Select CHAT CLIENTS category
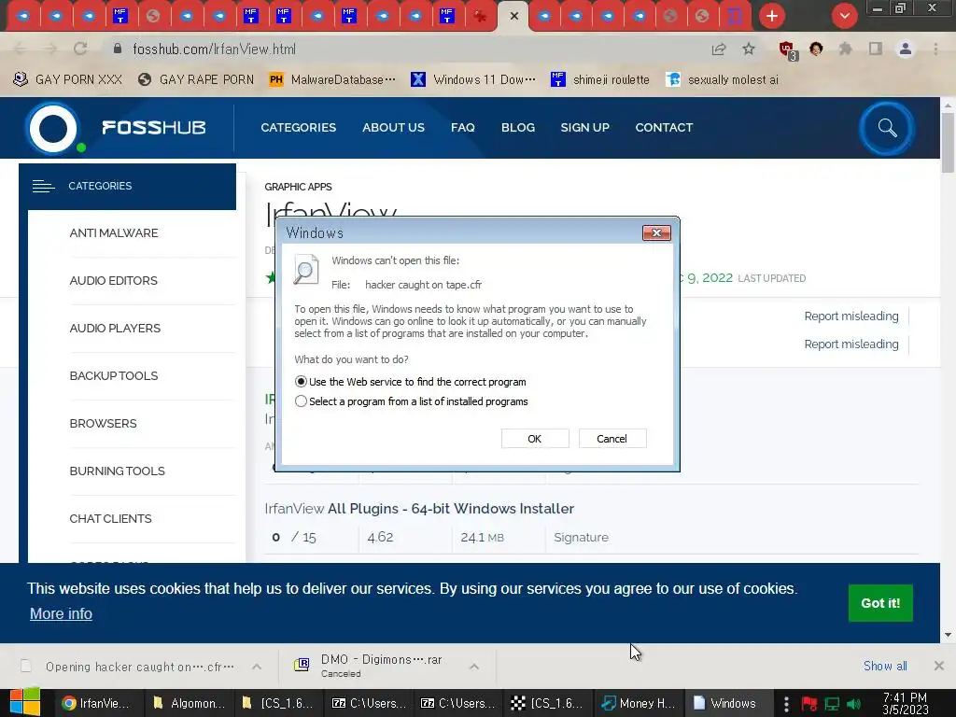Viewport: 956px width, 717px height. click(110, 518)
